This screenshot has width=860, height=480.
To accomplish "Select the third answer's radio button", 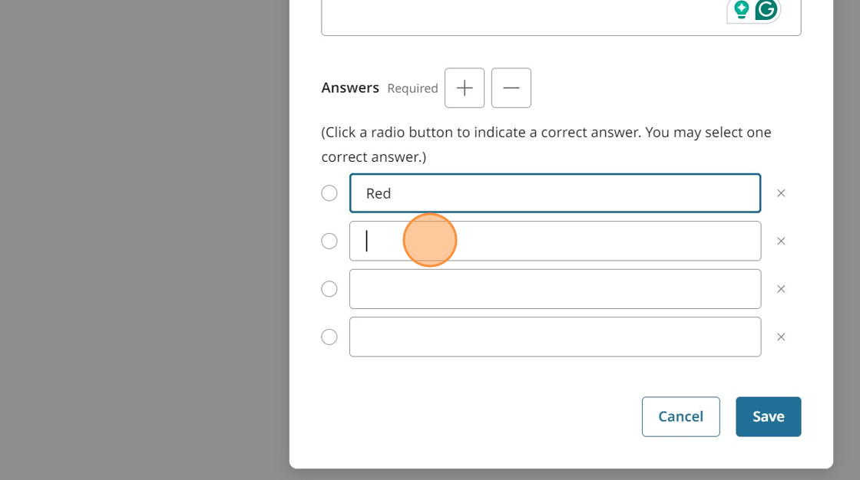I will pos(329,289).
